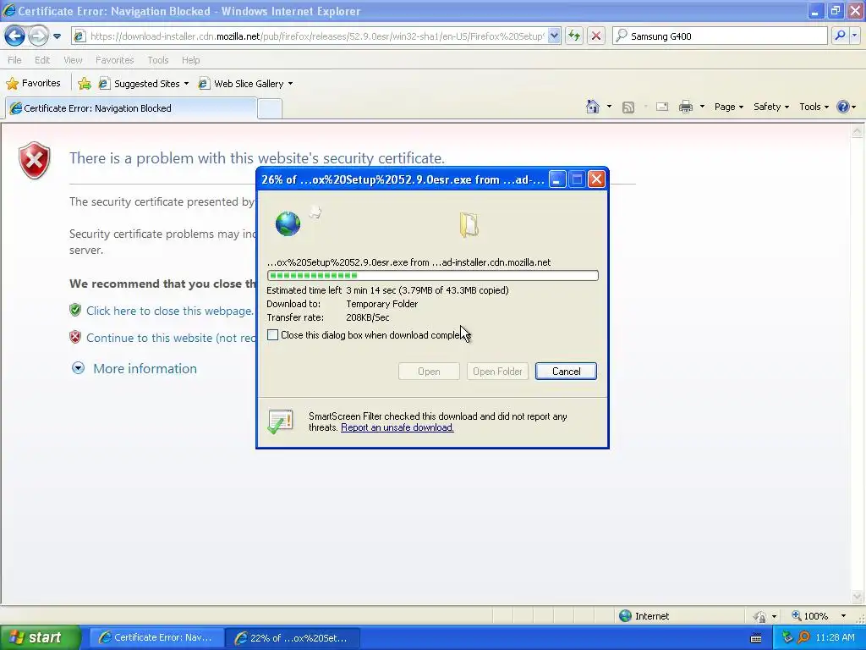The width and height of the screenshot is (866, 650).
Task: Open the Safety command menu
Action: 771,107
